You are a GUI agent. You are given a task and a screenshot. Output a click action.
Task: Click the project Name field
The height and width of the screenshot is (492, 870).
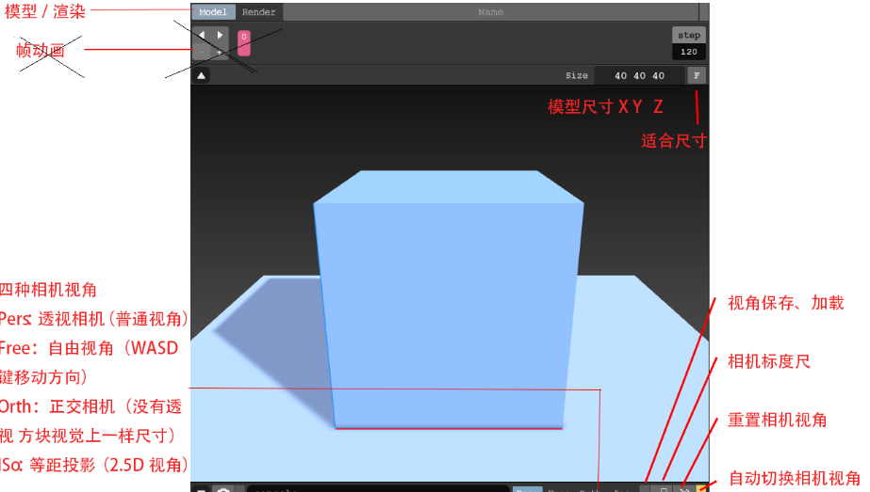(x=490, y=11)
